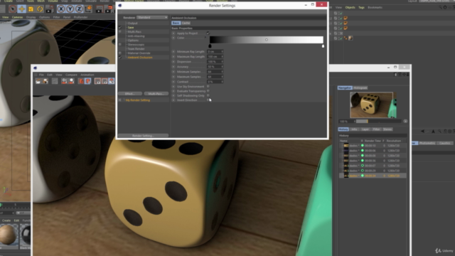This screenshot has width=455, height=256.
Task: Click Minimum Ray Length stepper arrows
Action: [222, 51]
